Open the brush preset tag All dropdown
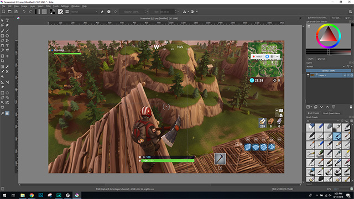 pyautogui.click(x=323, y=121)
